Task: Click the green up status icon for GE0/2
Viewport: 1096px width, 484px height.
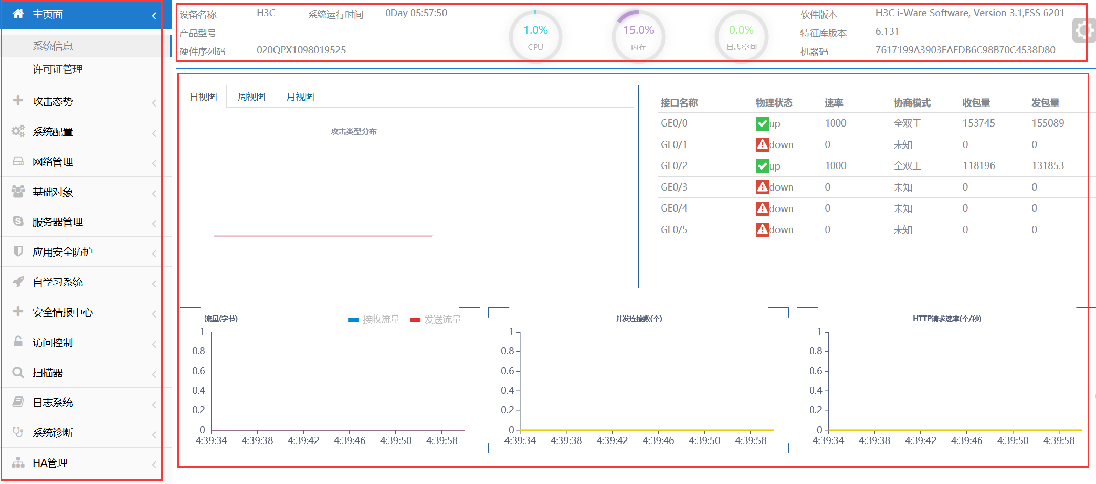Action: coord(762,166)
